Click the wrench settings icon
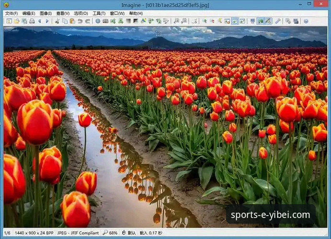Screen dimensions: 331x239 [277, 21]
